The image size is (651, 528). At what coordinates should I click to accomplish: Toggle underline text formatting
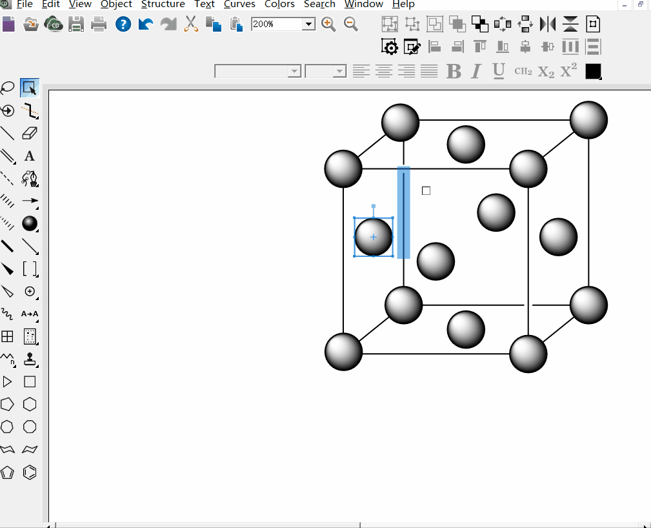click(497, 71)
